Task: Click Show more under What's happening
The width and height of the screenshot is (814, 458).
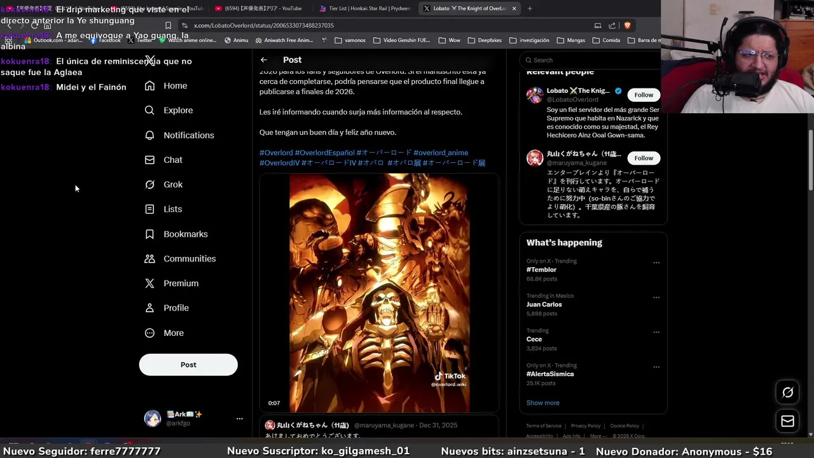Action: 542,403
